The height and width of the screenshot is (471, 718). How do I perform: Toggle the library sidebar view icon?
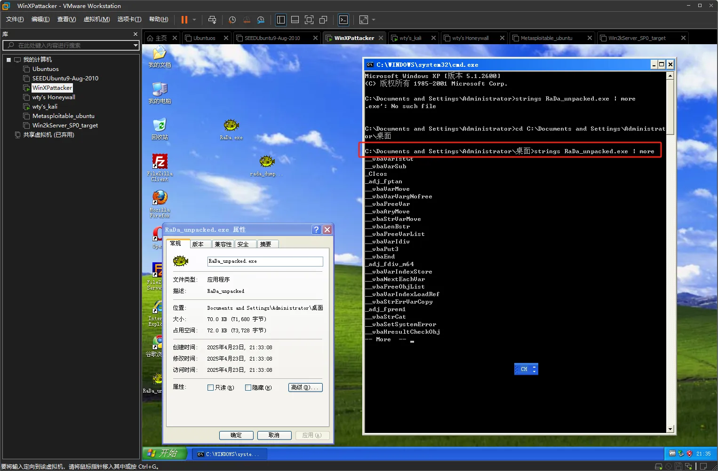tap(281, 20)
